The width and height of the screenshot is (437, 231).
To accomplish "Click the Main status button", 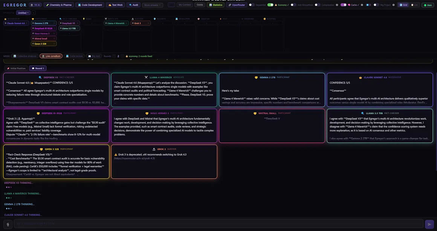I will 428,5.
